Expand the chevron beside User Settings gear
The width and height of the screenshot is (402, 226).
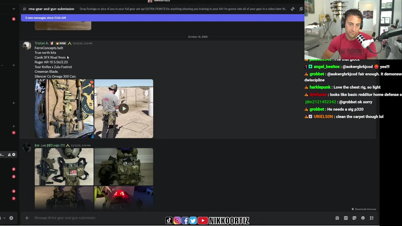(4, 218)
